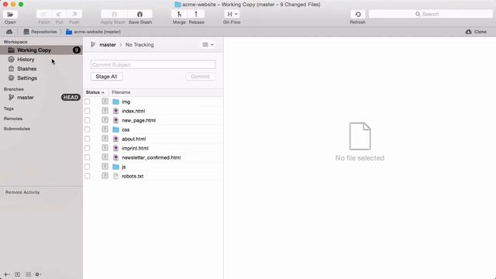Viewport: 496px width, 279px height.
Task: Click the Apply Stash icon
Action: point(114,14)
